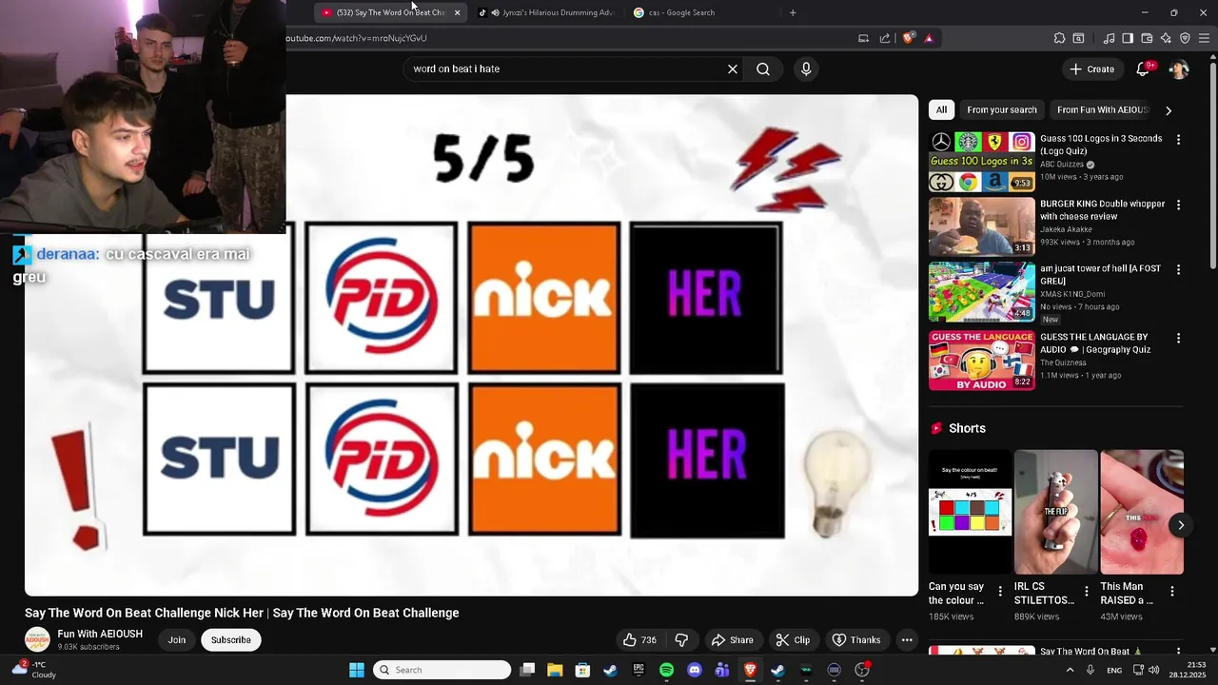Show more filter chips with right arrow
This screenshot has height=685, width=1218.
point(1169,110)
